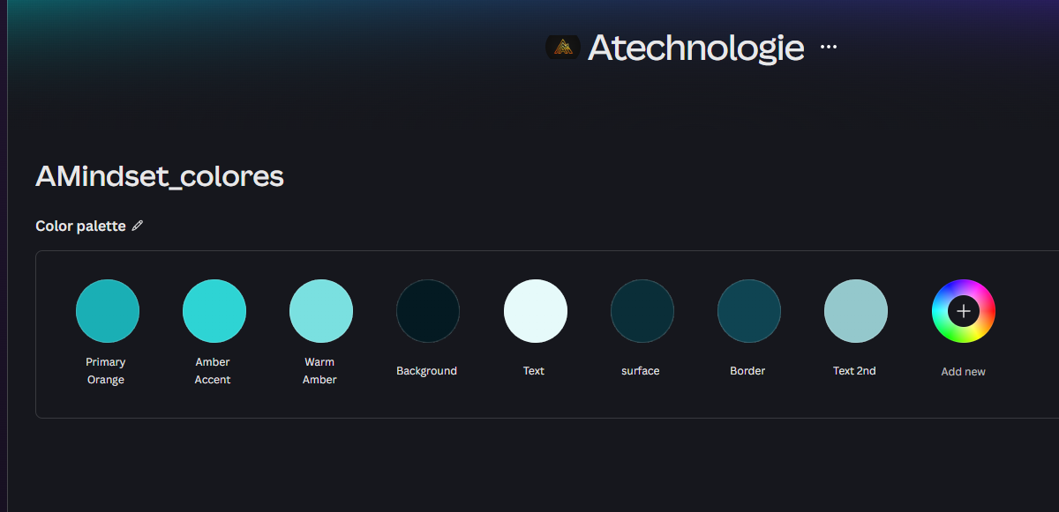Click the Primary Orange label text
1059x512 pixels.
pos(106,370)
